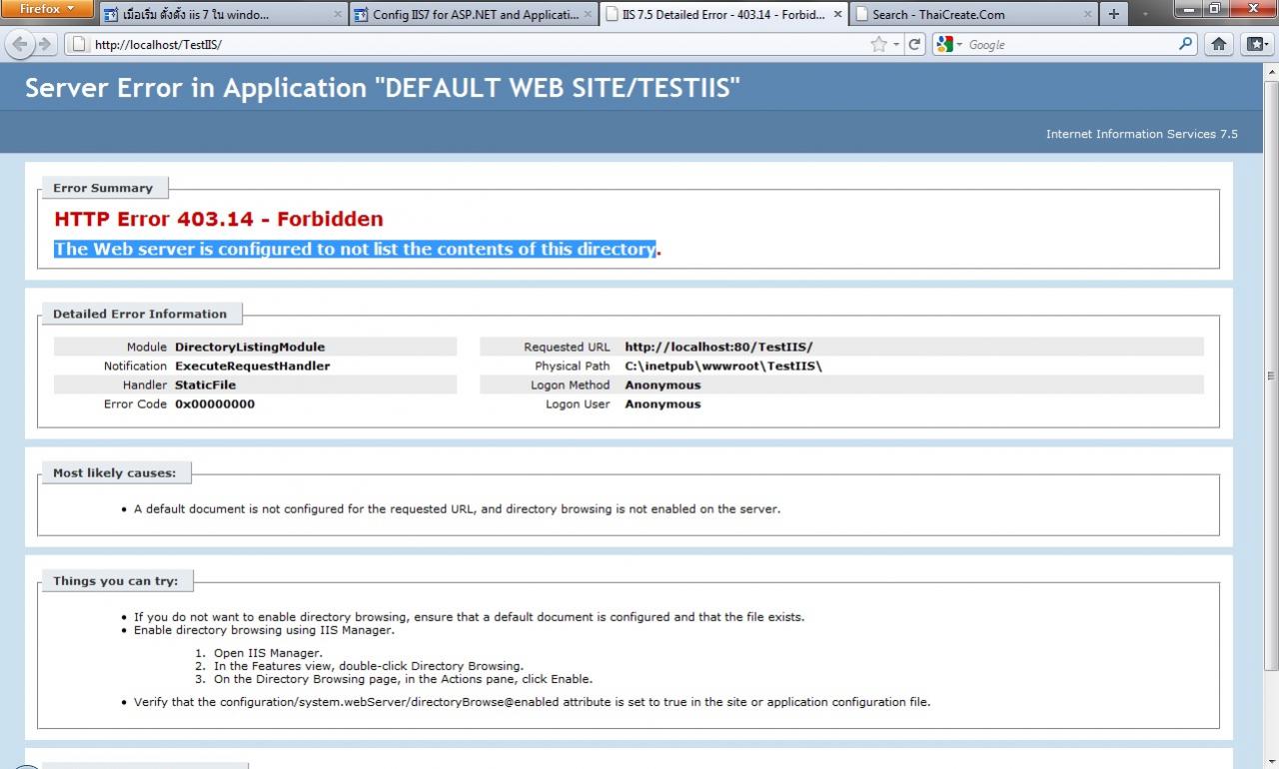Click the double-click Directory Browsing step
The height and width of the screenshot is (769, 1279).
coord(368,666)
